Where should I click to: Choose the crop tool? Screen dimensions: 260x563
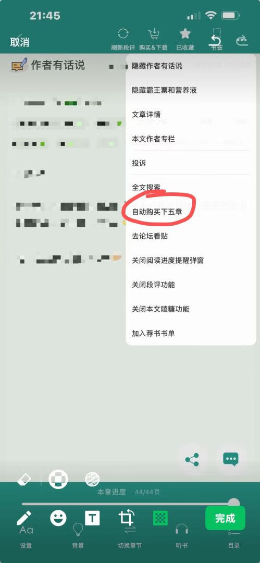tap(127, 518)
